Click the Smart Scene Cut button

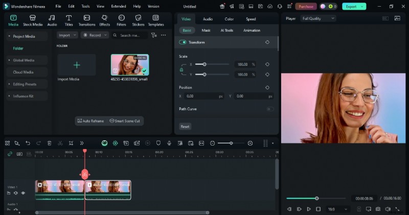[126, 121]
